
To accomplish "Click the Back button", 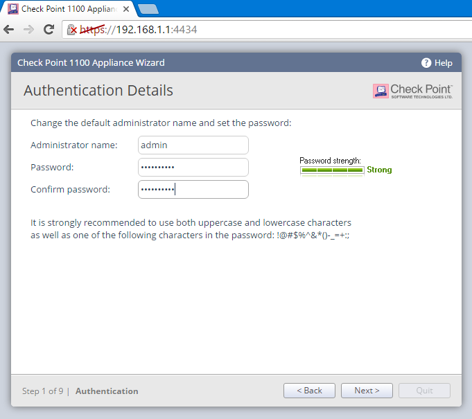I will pos(309,391).
